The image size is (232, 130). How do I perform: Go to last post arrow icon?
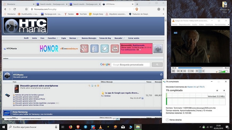[x=143, y=98]
